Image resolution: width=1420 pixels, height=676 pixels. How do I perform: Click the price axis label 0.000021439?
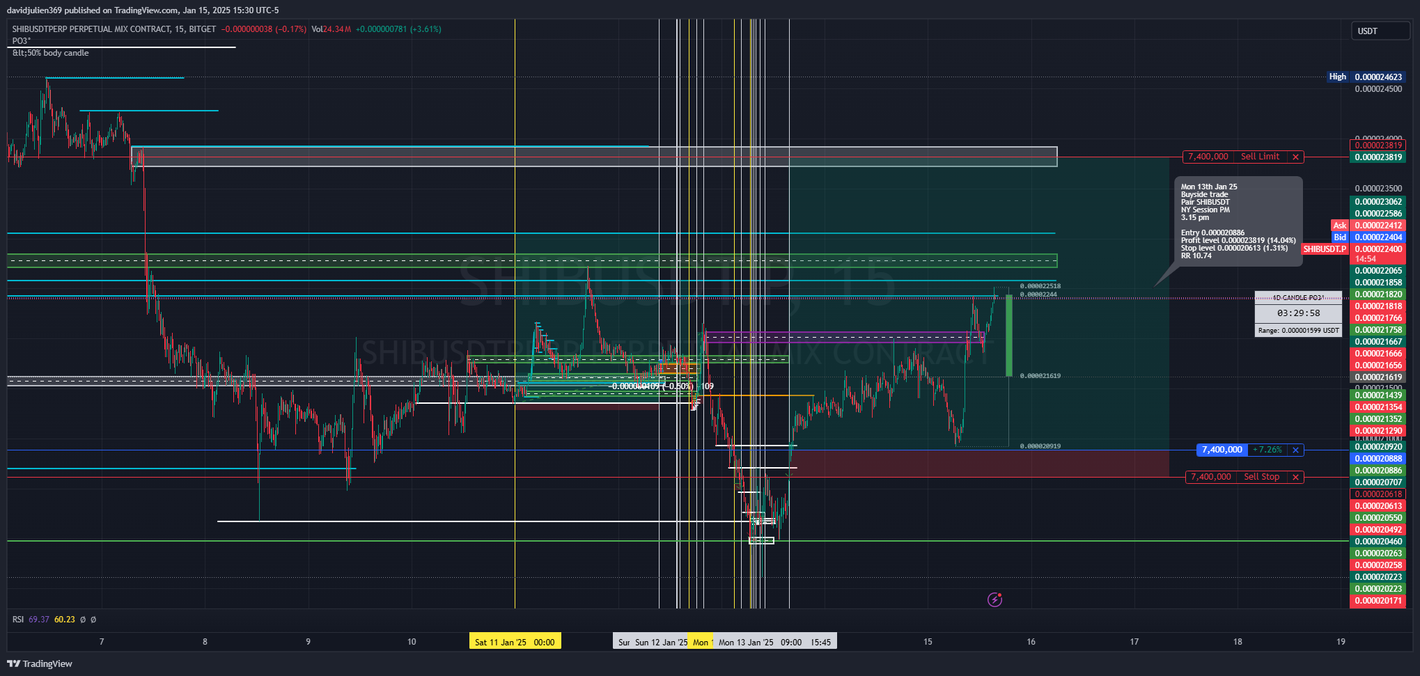click(1378, 395)
